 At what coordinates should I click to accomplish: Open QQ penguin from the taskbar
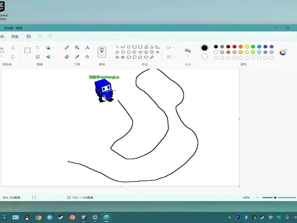pyautogui.click(x=27, y=217)
